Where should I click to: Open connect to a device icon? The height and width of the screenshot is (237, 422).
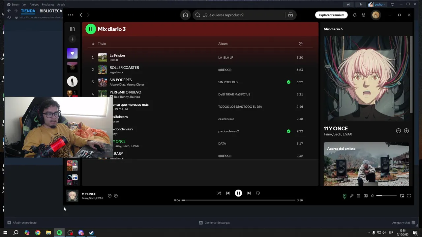pyautogui.click(x=366, y=196)
